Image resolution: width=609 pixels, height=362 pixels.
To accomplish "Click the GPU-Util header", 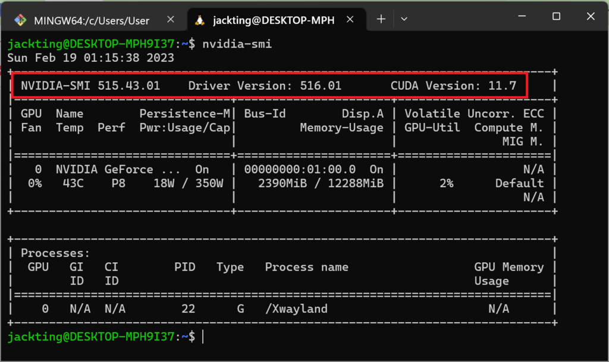I will (432, 128).
